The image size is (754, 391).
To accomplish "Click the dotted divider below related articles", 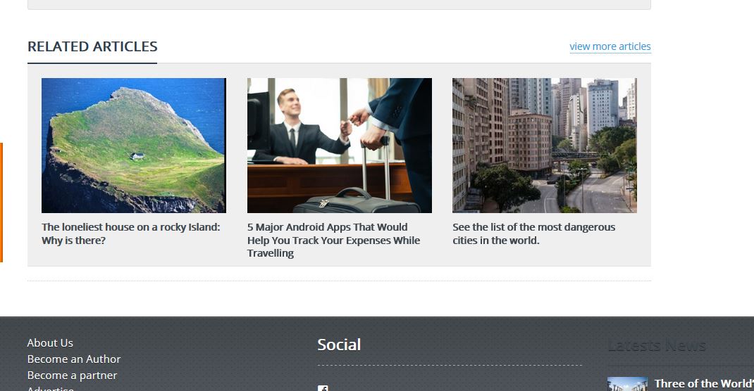I will pos(339,281).
